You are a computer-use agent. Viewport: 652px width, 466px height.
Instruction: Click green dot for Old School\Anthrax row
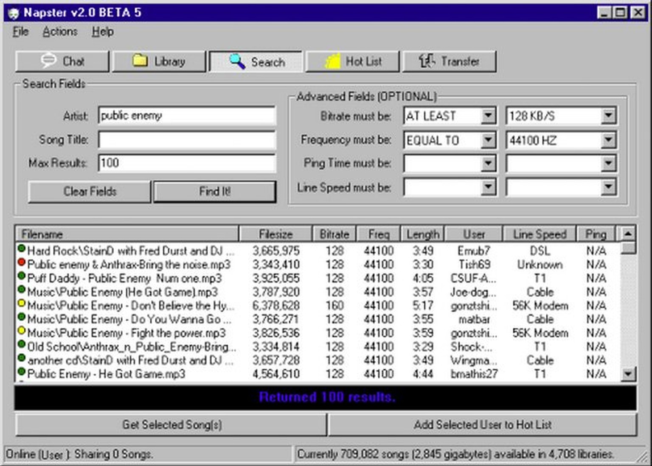(x=21, y=344)
